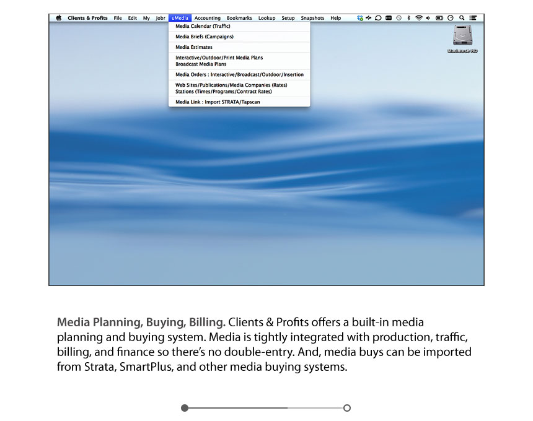Open Notification Center list icon
The image size is (533, 421).
(474, 18)
